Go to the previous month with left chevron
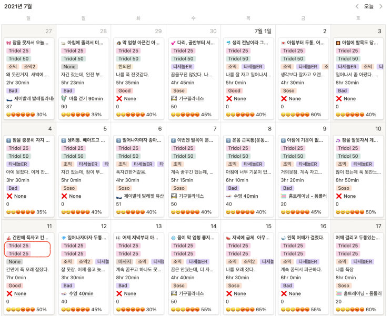The image size is (391, 316). click(x=357, y=6)
